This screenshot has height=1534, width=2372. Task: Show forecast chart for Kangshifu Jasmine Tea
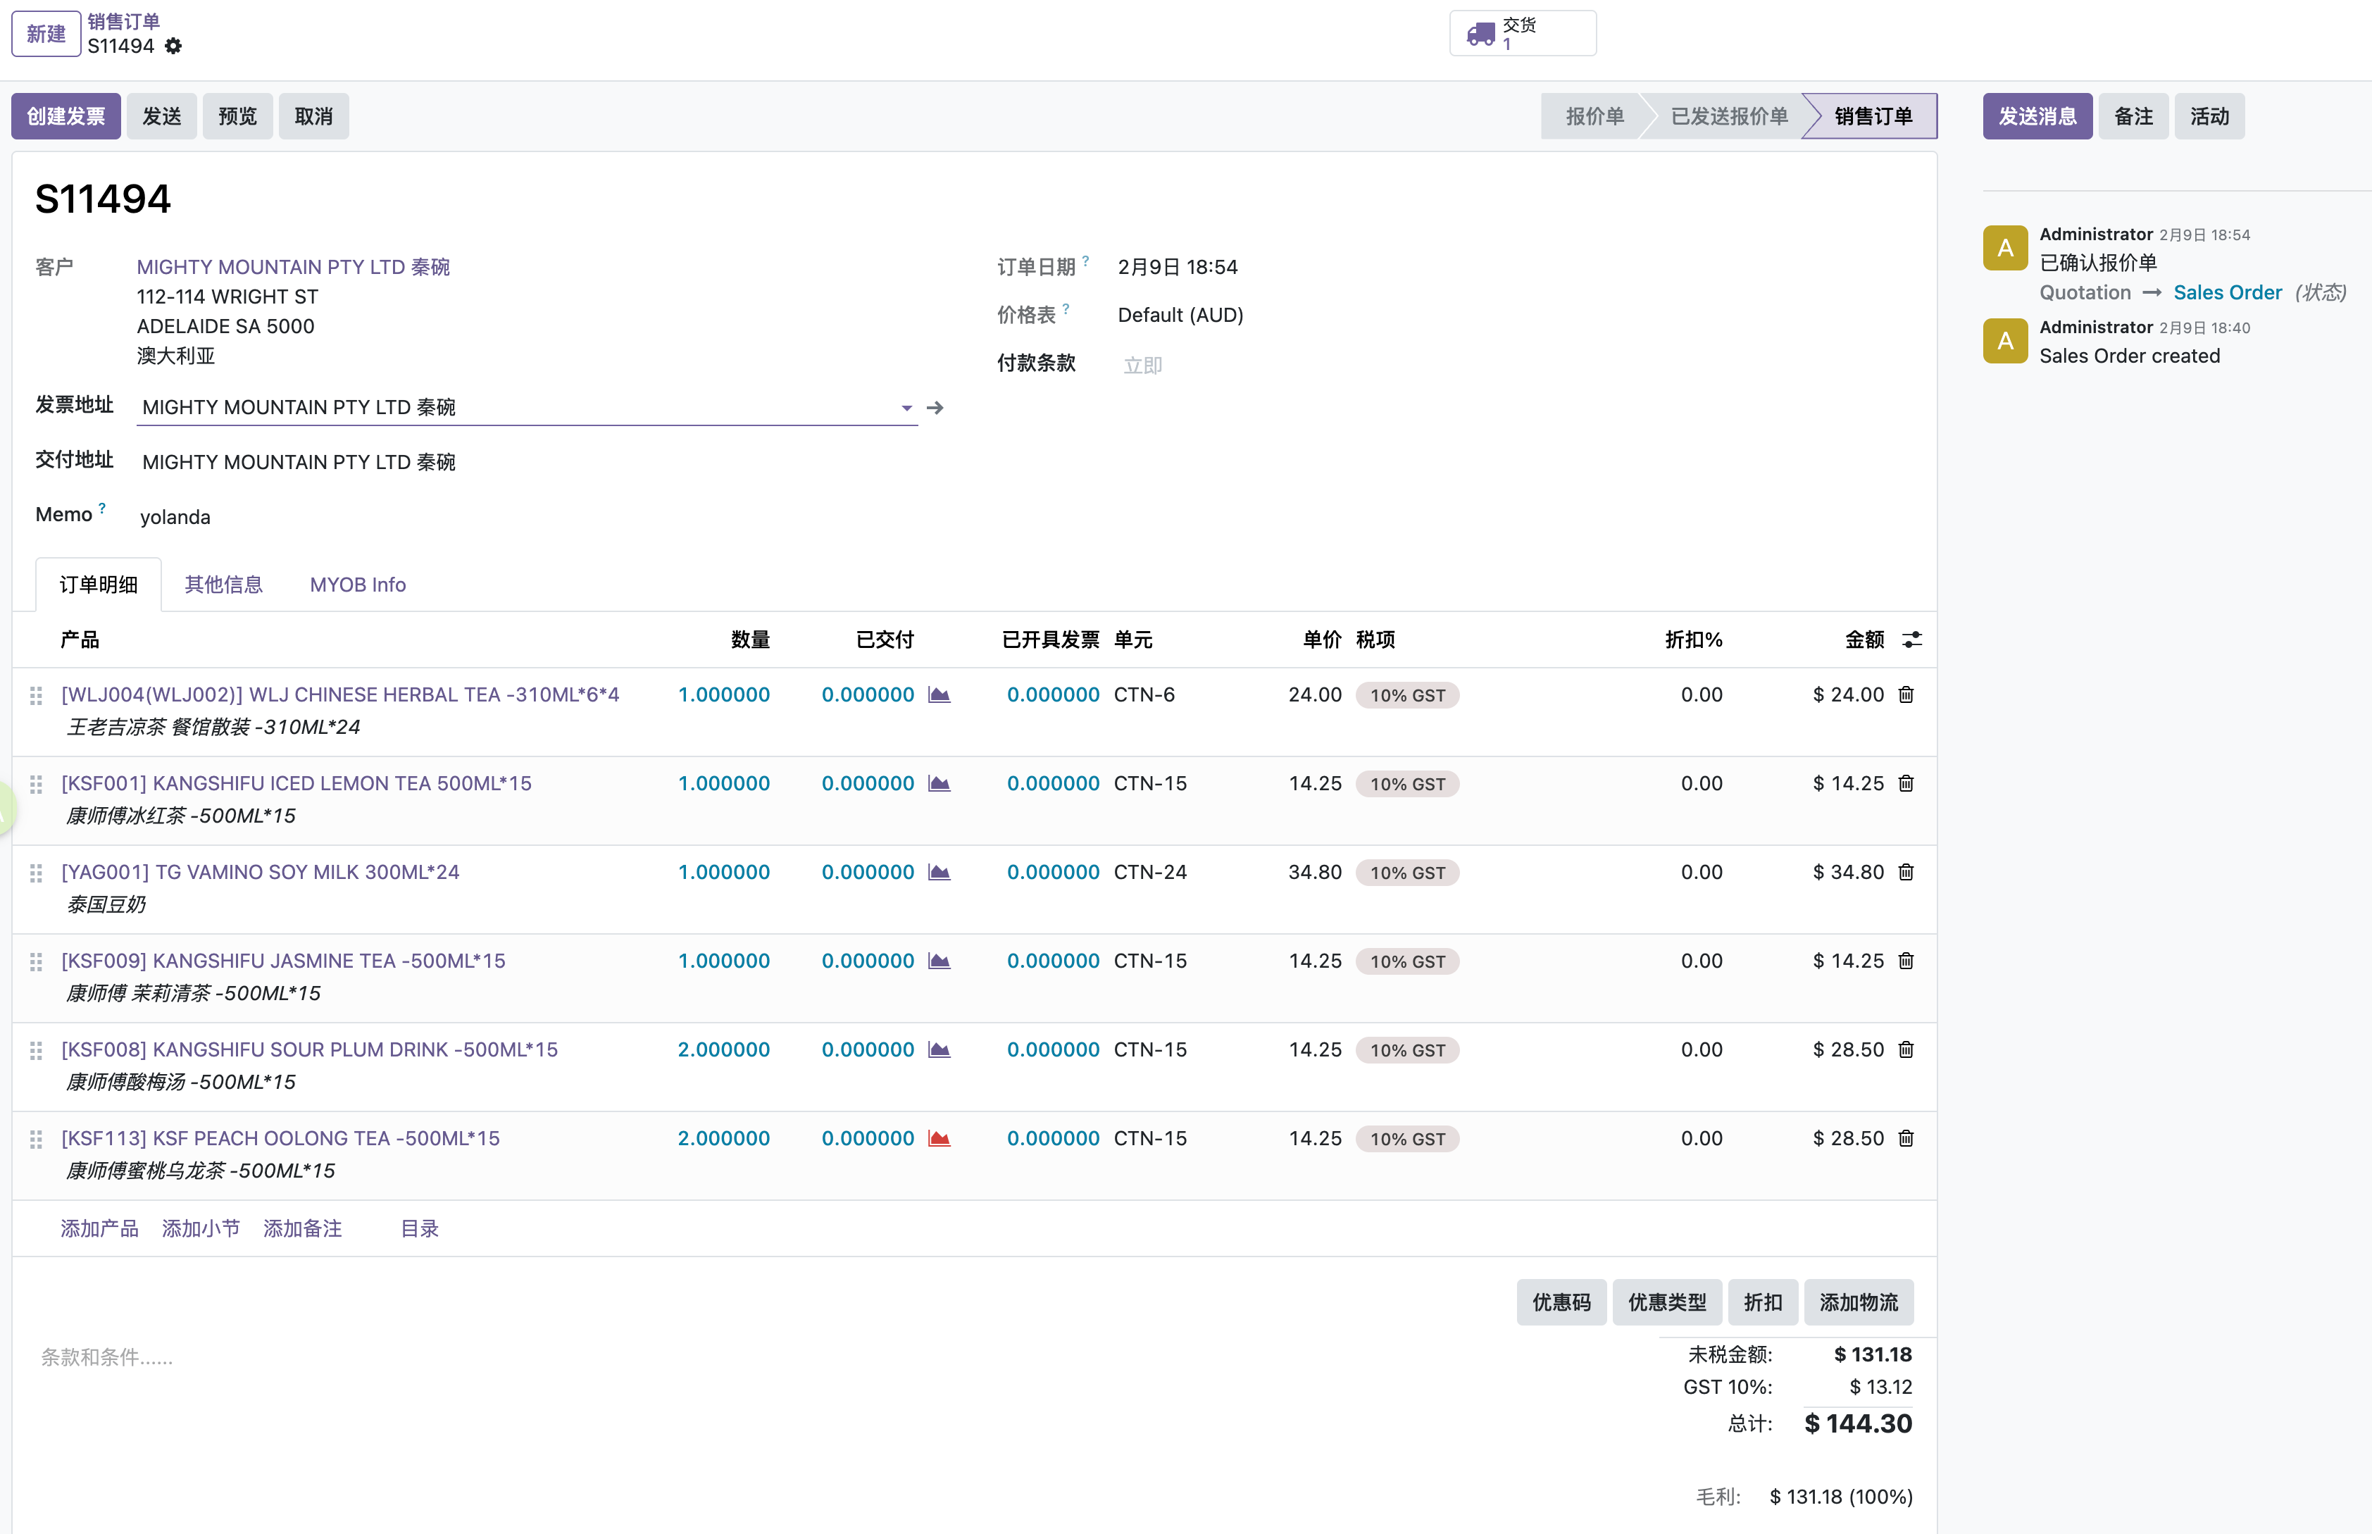tap(939, 960)
